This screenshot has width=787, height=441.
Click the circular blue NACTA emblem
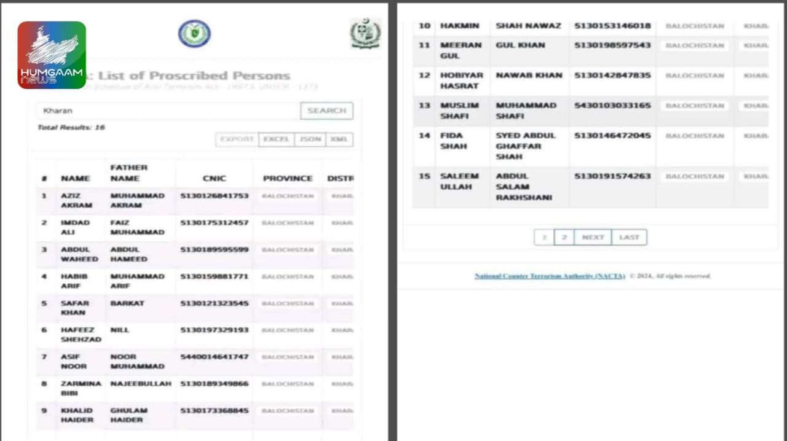194,34
